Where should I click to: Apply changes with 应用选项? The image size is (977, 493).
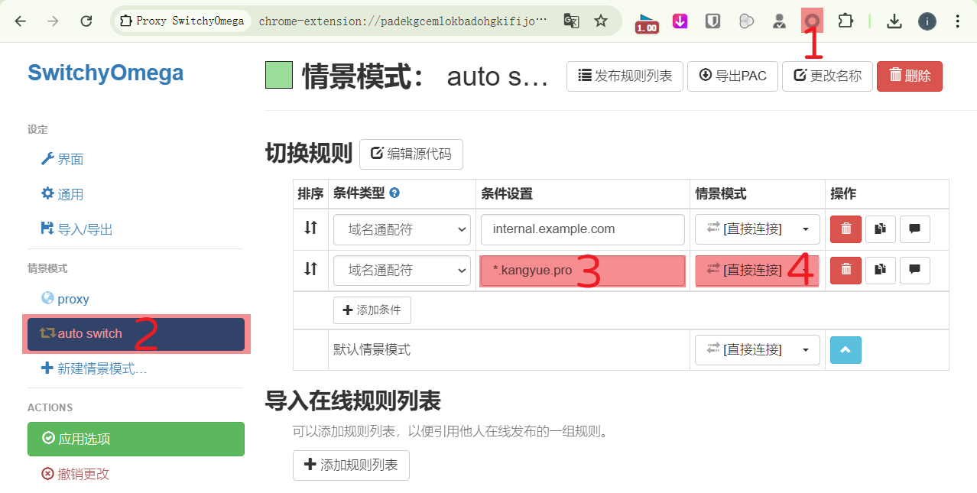click(136, 439)
